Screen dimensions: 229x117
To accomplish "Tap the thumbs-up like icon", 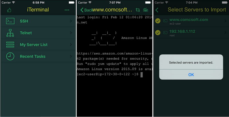I will [9, 10].
